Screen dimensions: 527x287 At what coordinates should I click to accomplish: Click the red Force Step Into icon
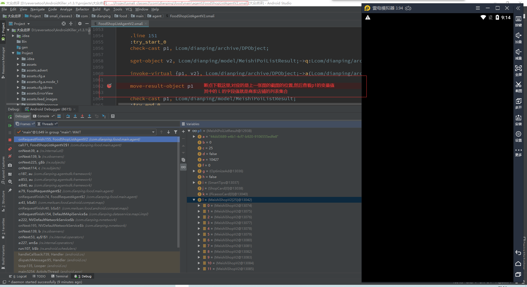tap(82, 116)
